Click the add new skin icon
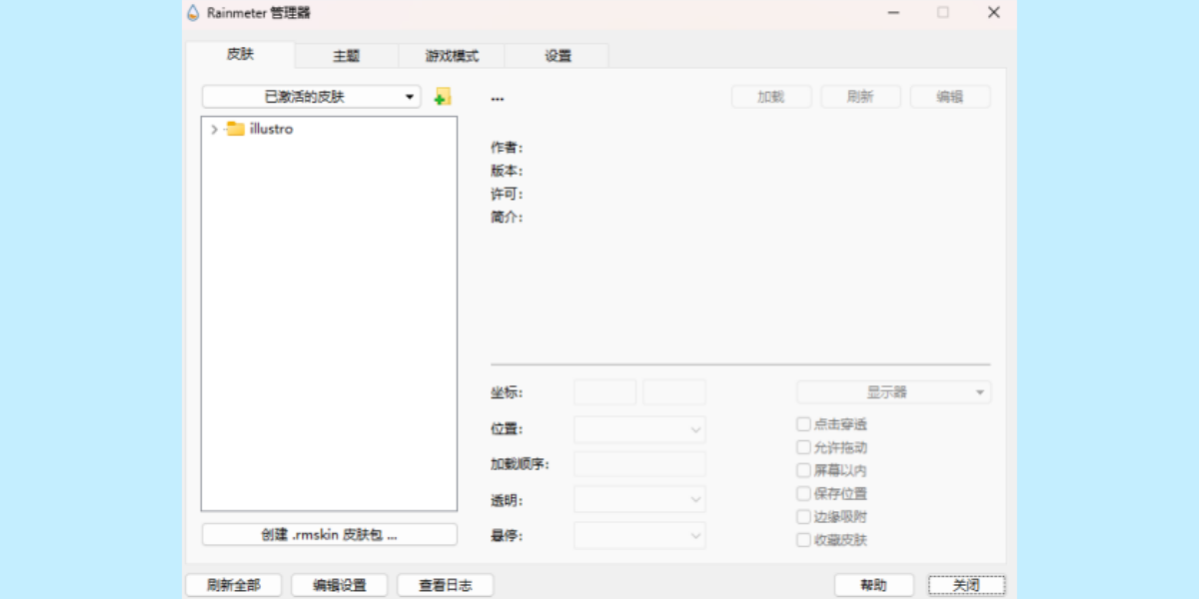Screen dimensions: 1199x599 tap(443, 97)
